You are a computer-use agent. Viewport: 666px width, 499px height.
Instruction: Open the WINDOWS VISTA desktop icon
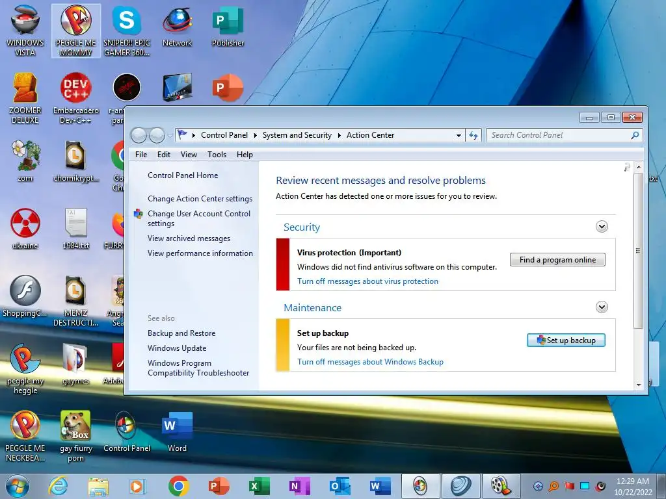tap(25, 30)
